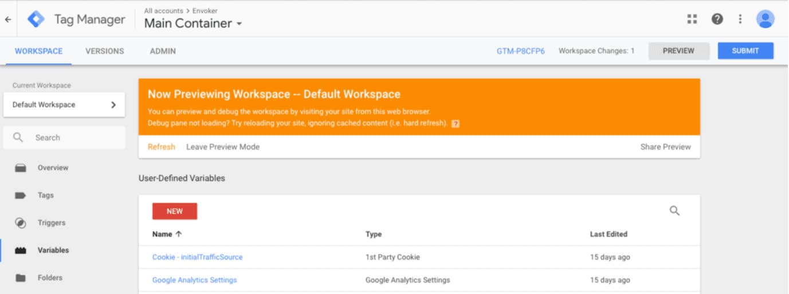Click Leave Preview Mode
Image resolution: width=789 pixels, height=294 pixels.
pos(223,147)
